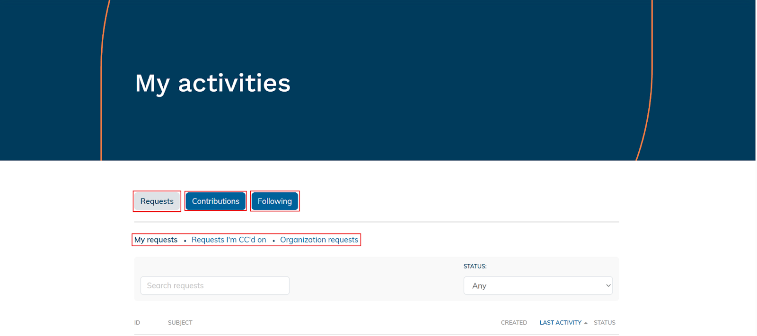Show Requests I'm CC'd on
The width and height of the screenshot is (757, 336).
point(229,240)
